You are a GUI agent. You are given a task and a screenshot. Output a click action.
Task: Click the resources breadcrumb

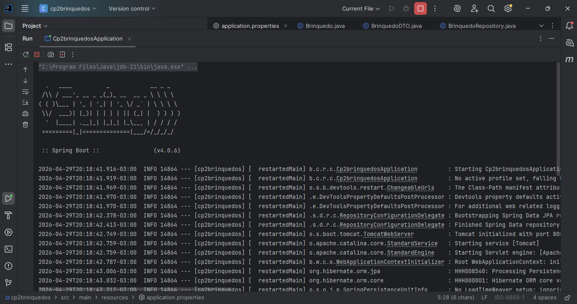[x=115, y=297]
